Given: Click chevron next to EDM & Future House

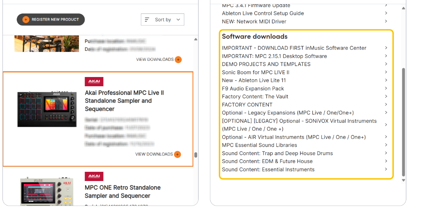Looking at the screenshot, I should click(386, 161).
